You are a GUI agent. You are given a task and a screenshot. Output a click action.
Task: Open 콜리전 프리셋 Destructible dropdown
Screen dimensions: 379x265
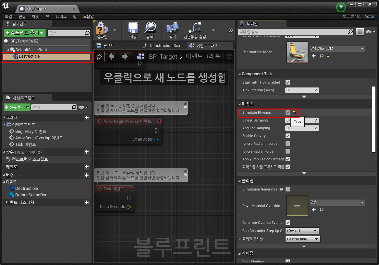point(303,239)
